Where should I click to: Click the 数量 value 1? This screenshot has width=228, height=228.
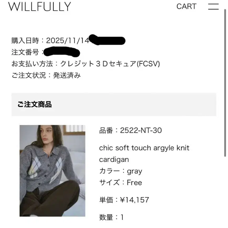tap(122, 217)
